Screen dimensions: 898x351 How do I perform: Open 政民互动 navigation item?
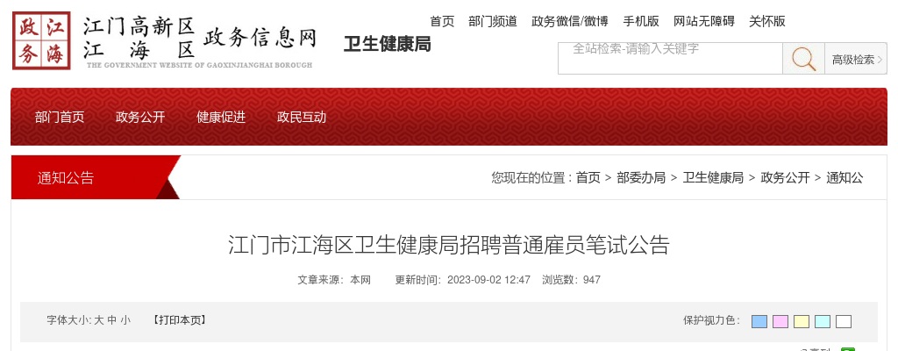pos(302,117)
